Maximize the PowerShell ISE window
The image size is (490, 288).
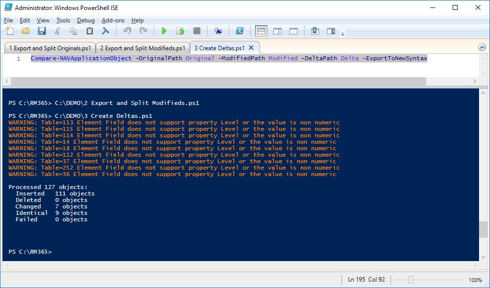[455, 7]
